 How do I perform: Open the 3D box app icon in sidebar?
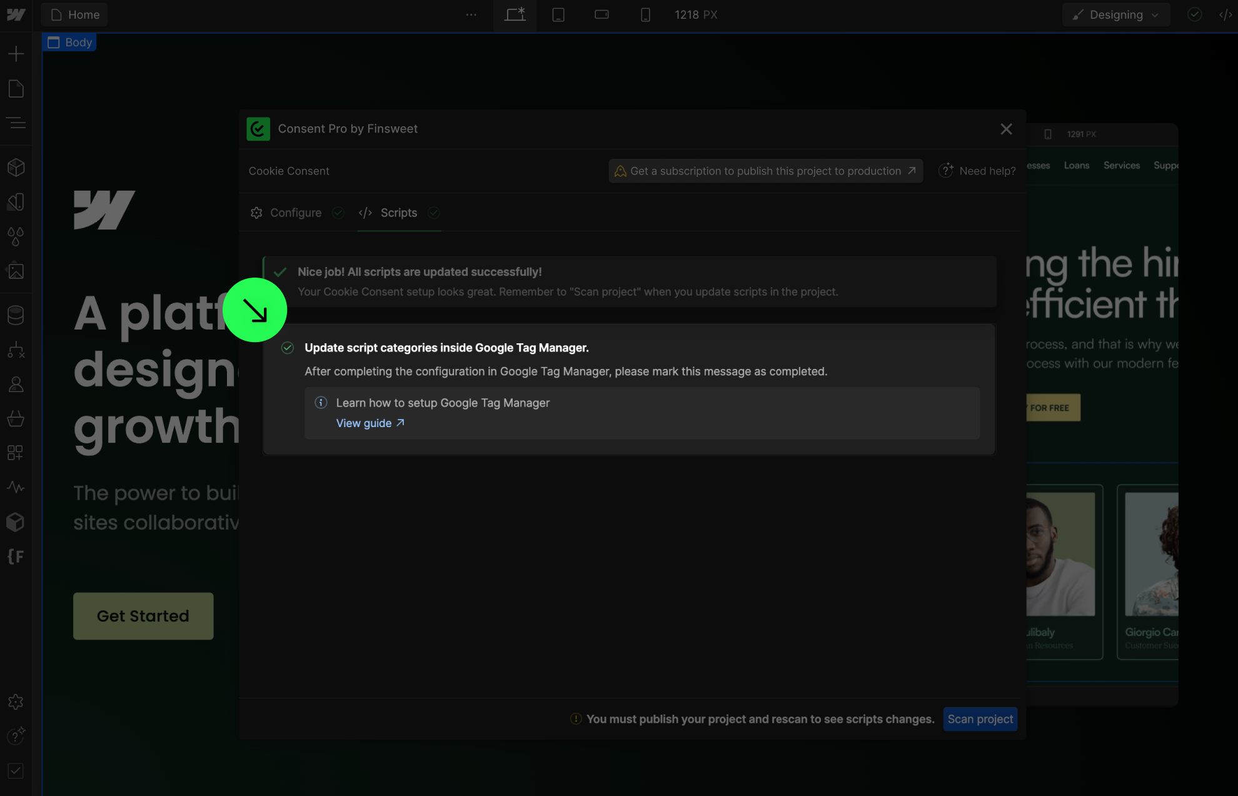(16, 521)
